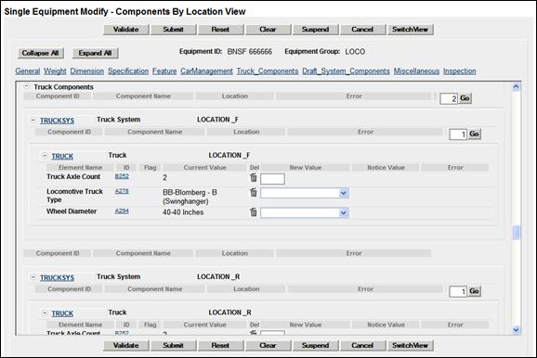Screen dimensions: 537x358
Task: Delete the Wheel Diameter value
Action: click(x=253, y=212)
